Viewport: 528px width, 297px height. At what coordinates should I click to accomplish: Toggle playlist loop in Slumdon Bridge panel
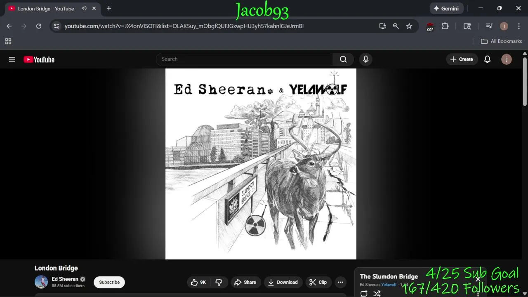364,293
